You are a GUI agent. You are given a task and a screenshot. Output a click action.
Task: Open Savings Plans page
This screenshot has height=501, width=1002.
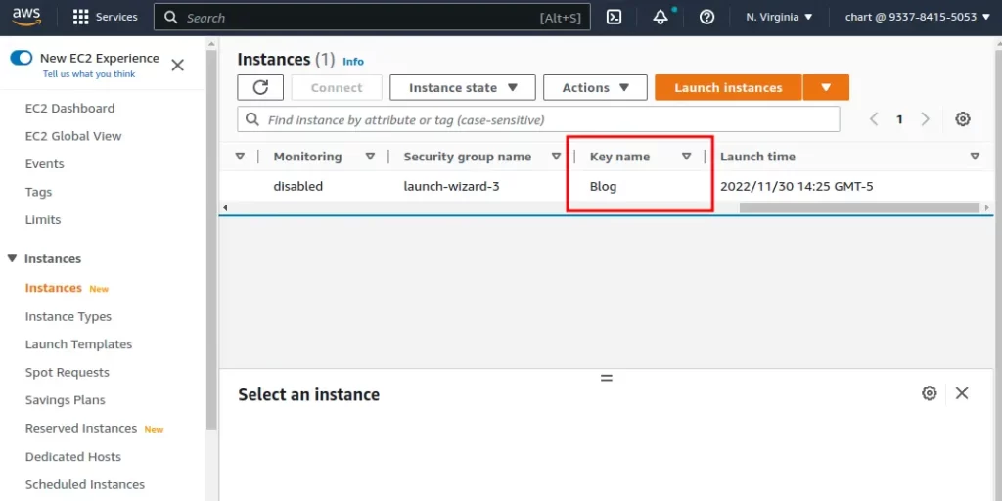pyautogui.click(x=66, y=400)
